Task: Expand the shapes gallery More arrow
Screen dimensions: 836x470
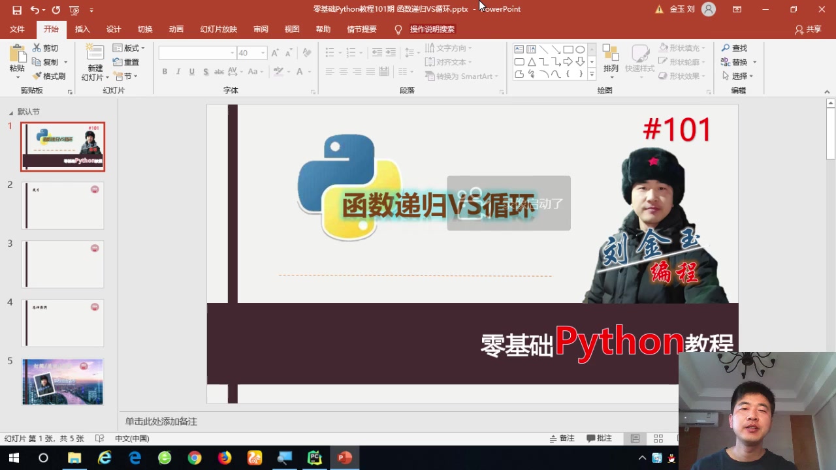Action: click(x=592, y=75)
